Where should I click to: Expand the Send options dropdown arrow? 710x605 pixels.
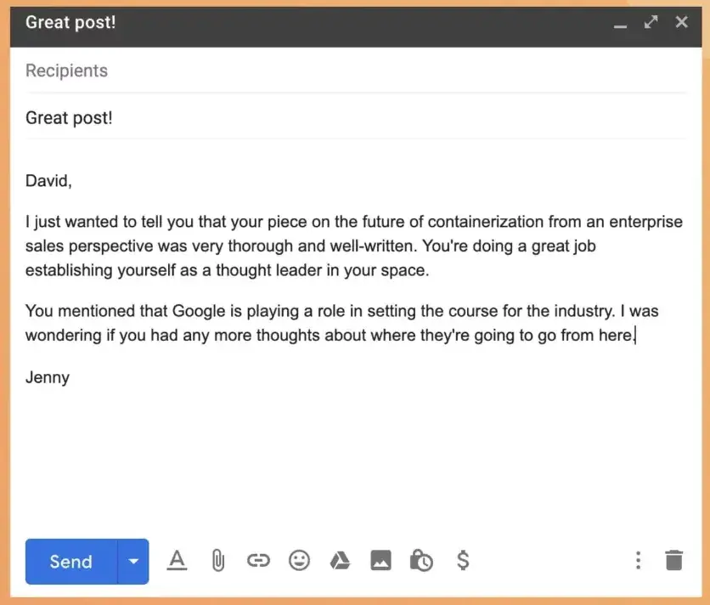click(x=133, y=562)
